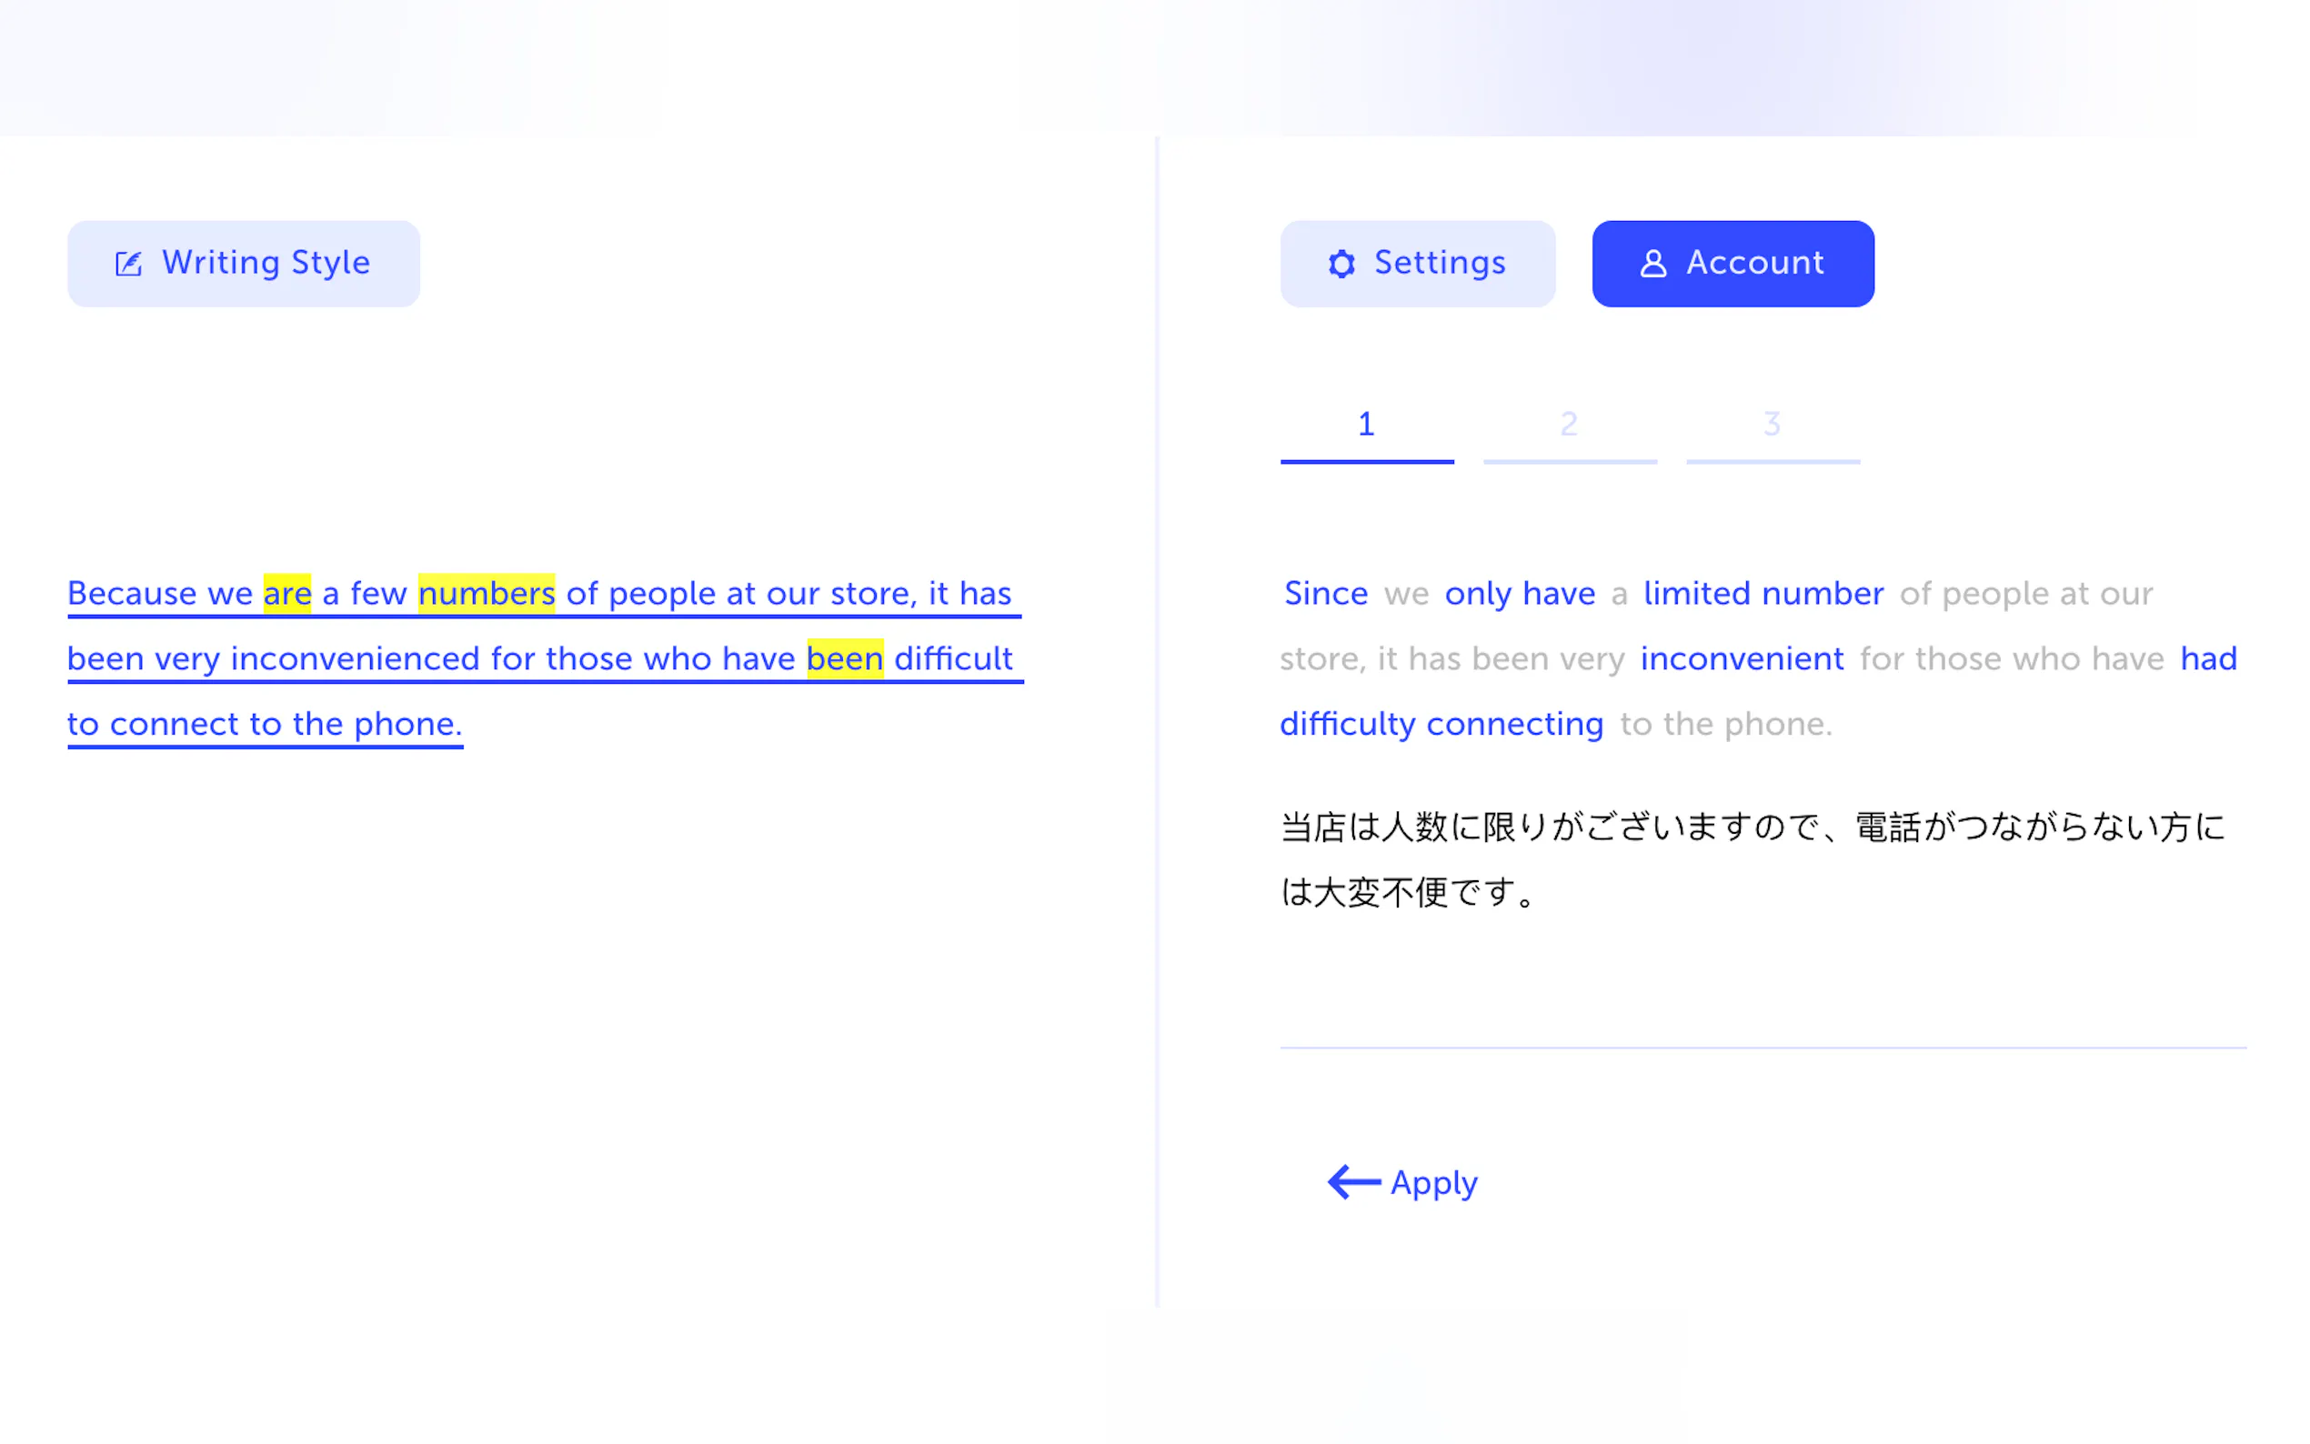
Task: Click the person icon in Account button
Action: (1653, 264)
